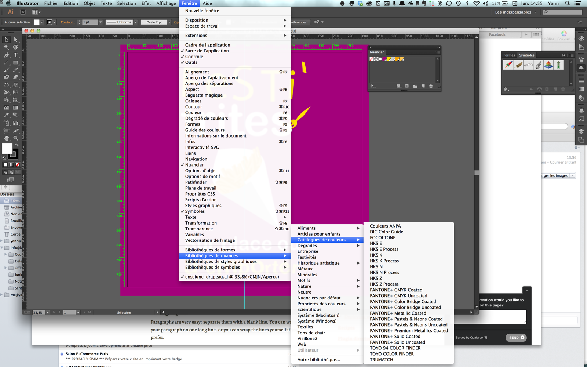Toggle the Outils menu entry
This screenshot has width=587, height=367.
click(235, 62)
